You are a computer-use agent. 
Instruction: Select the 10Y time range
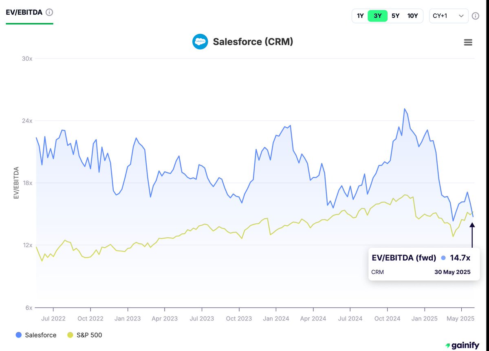coord(413,16)
